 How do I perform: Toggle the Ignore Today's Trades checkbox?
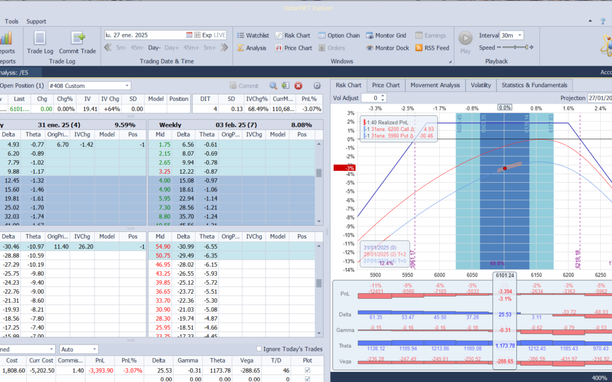tap(259, 349)
